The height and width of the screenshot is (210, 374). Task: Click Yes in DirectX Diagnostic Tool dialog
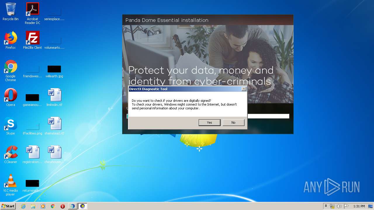click(209, 123)
